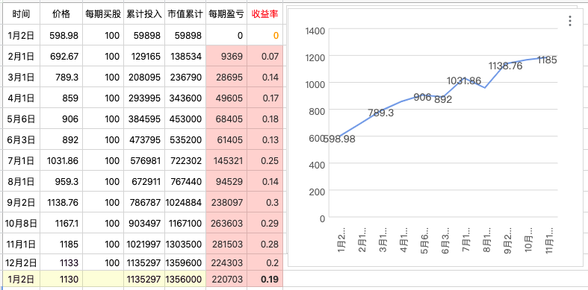The width and height of the screenshot is (588, 290).
Task: Select the return-rate cell 0.25
Action: pos(264,161)
